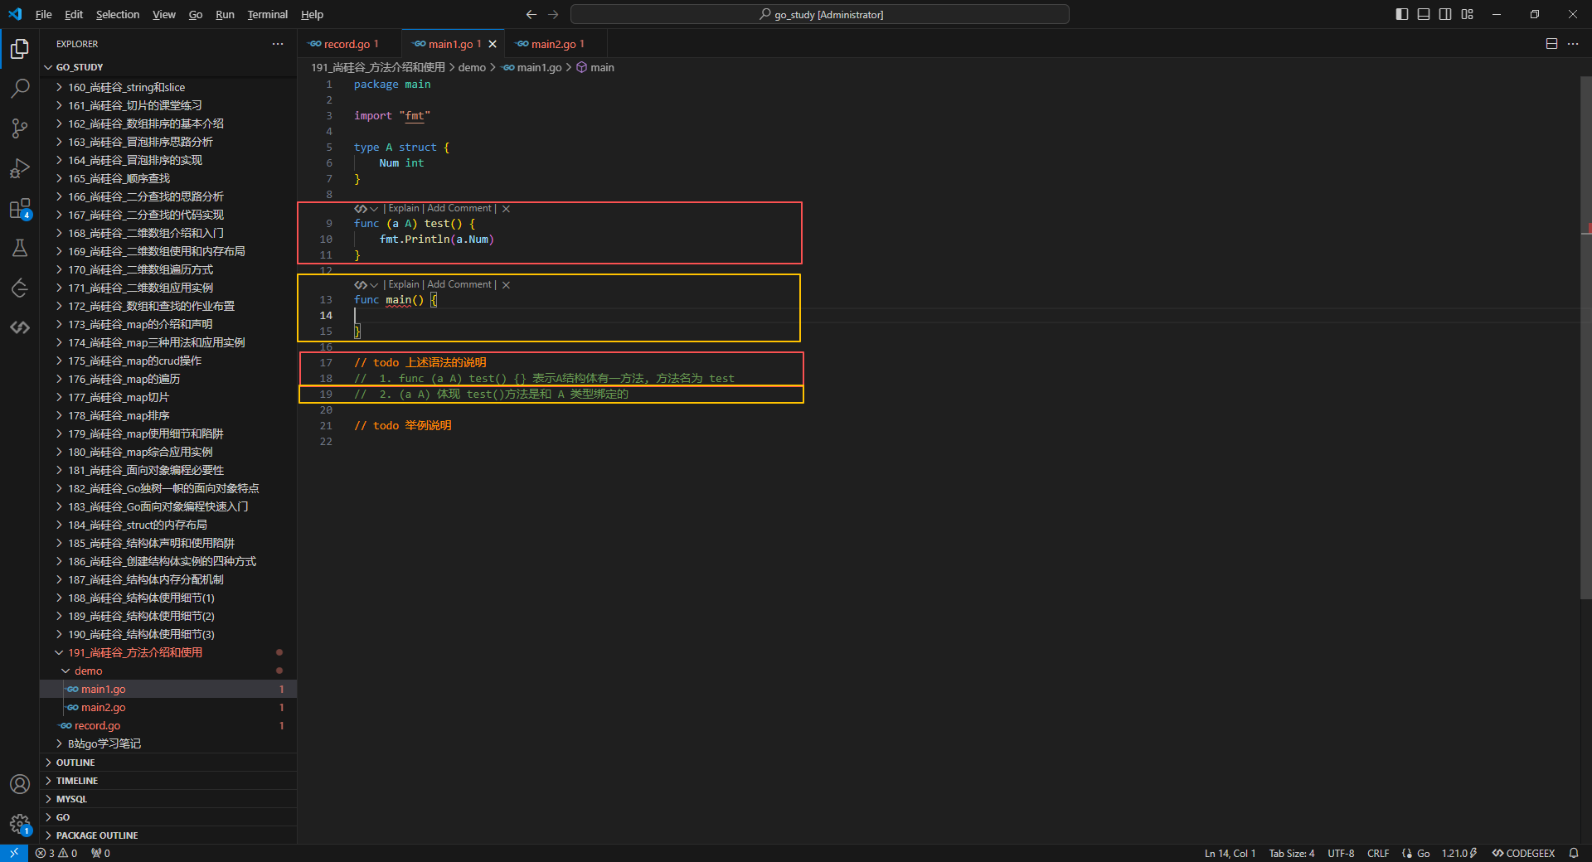Click Explain above func main
This screenshot has height=862, width=1592.
[404, 285]
